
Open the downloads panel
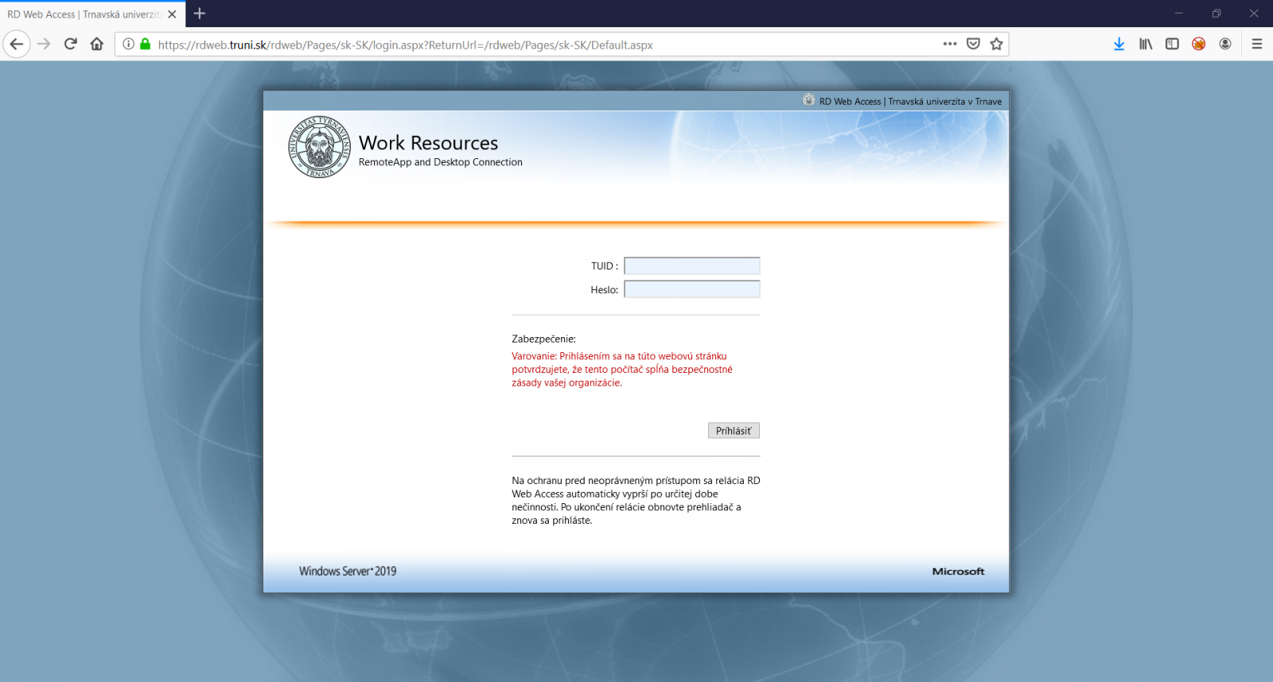coord(1119,44)
